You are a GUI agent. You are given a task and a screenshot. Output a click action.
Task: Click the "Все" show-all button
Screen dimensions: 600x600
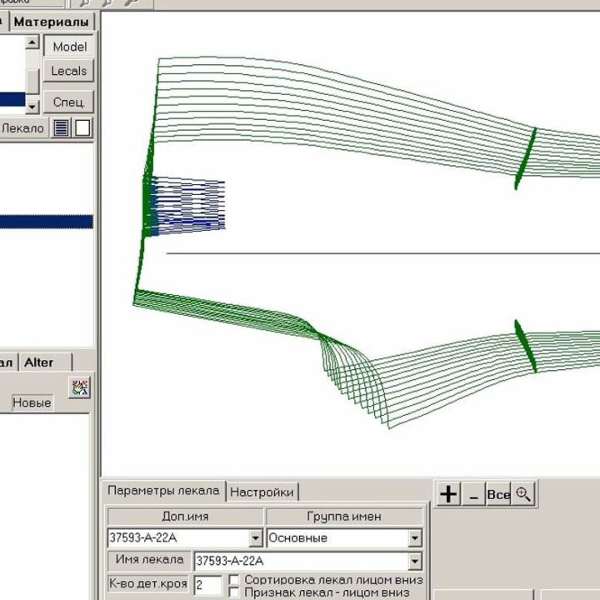click(498, 494)
